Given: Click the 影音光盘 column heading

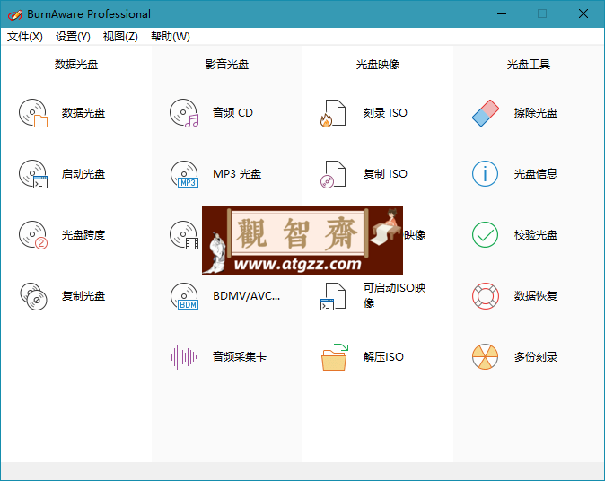Looking at the screenshot, I should click(227, 65).
